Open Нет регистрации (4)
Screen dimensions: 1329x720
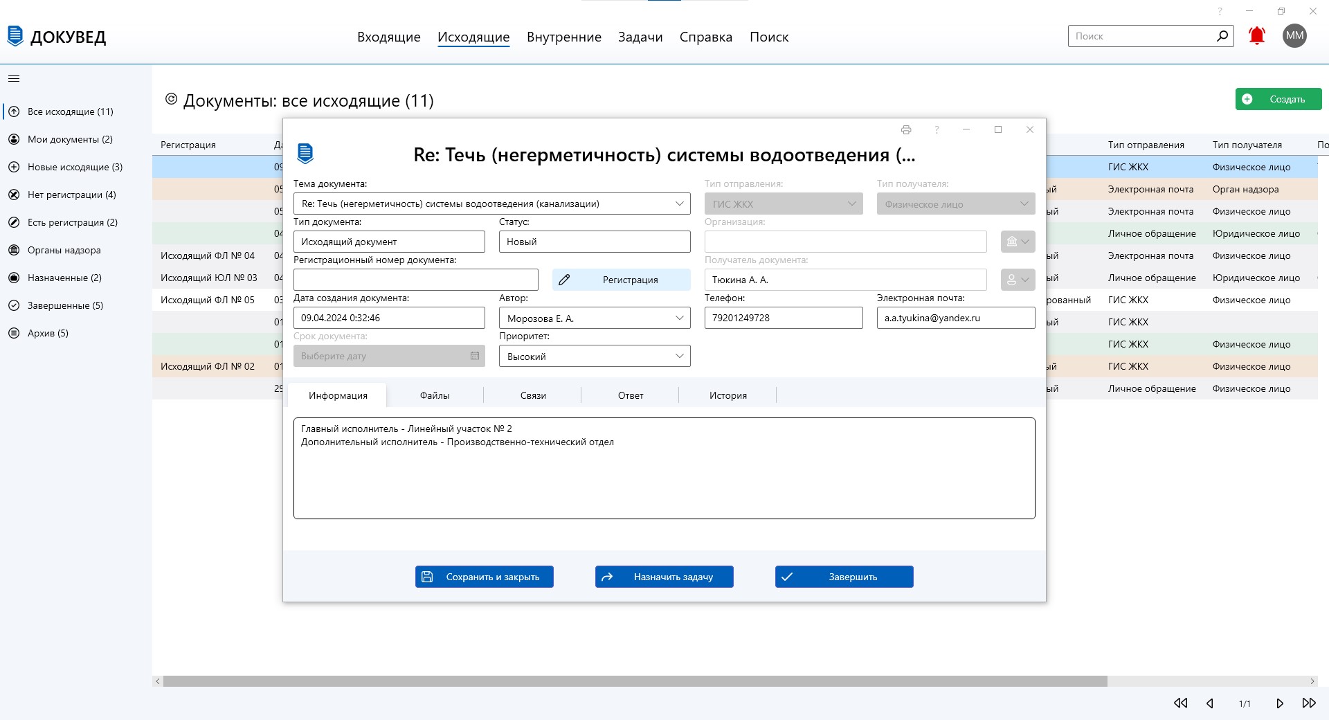(76, 195)
